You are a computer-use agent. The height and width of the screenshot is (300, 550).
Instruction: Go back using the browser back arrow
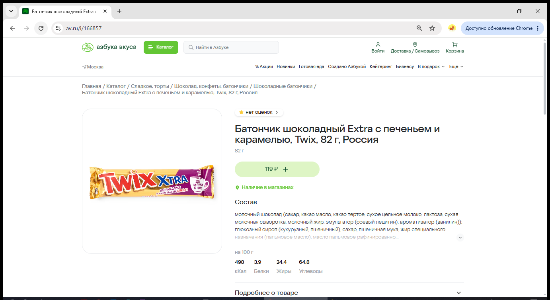click(12, 28)
